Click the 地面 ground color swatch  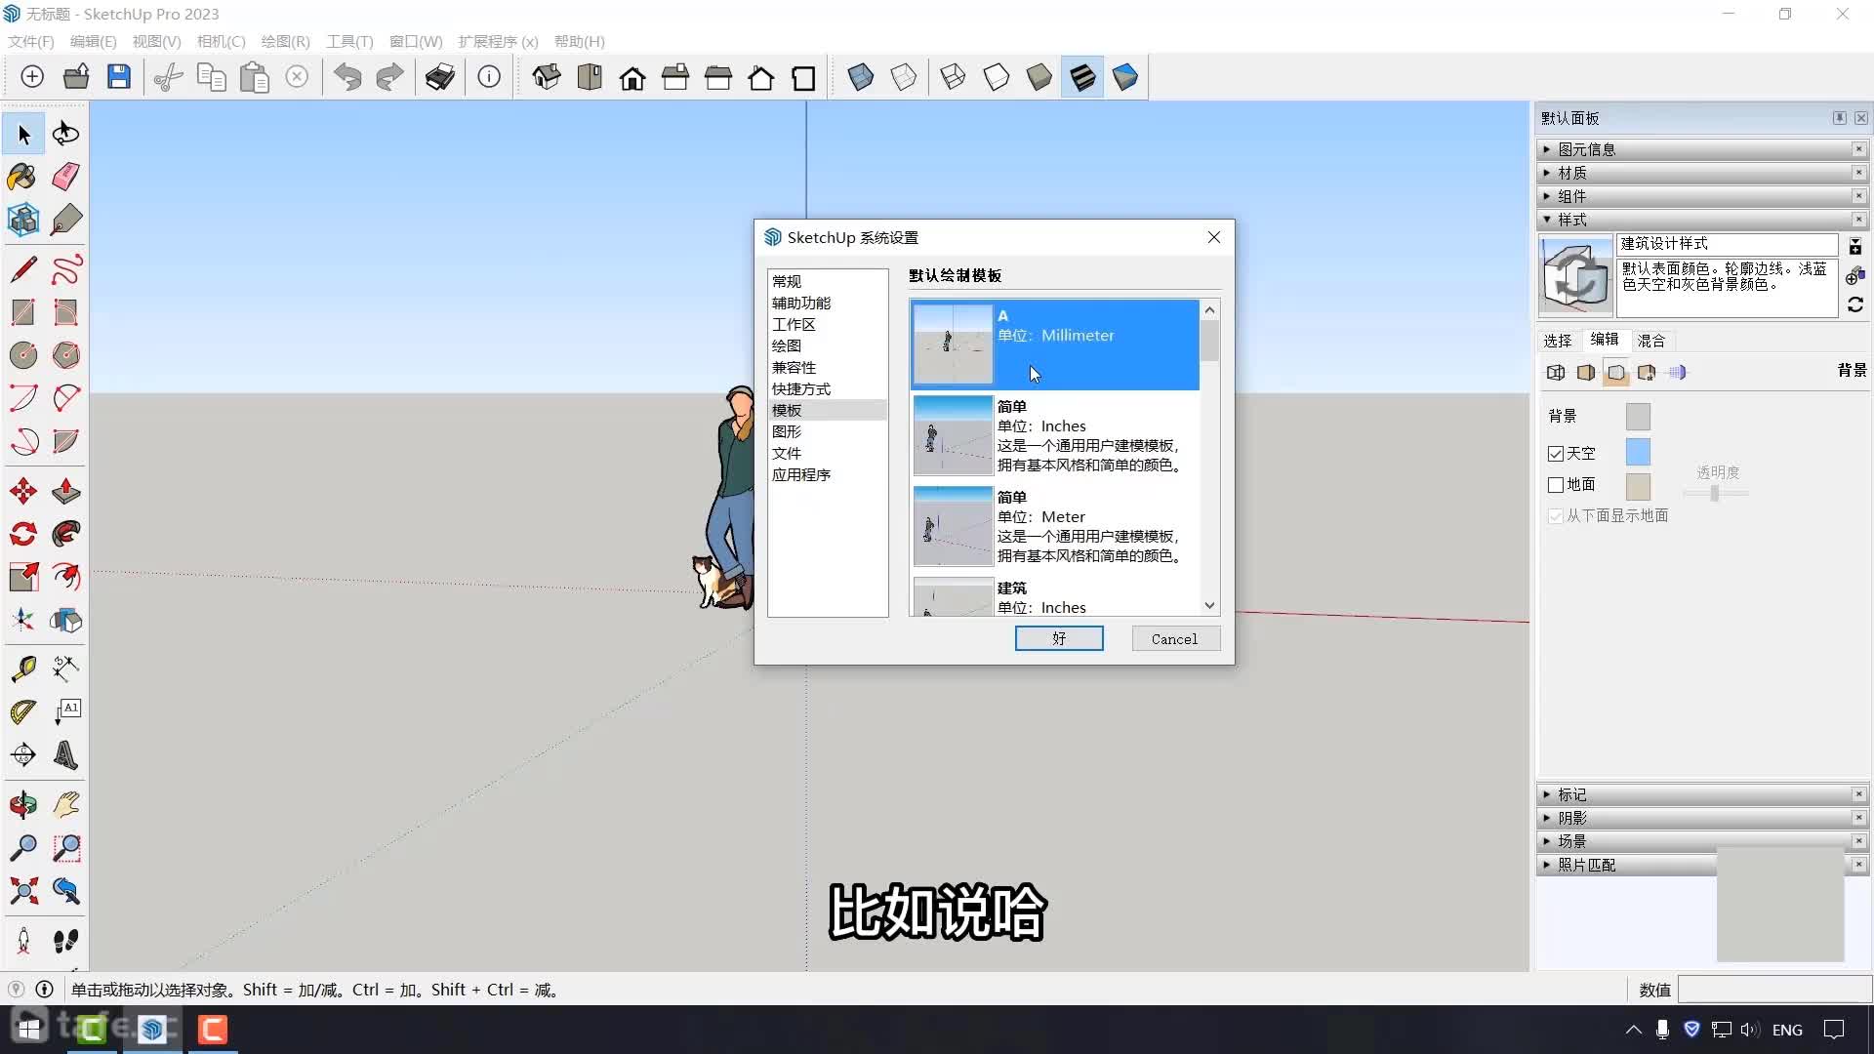tap(1638, 486)
